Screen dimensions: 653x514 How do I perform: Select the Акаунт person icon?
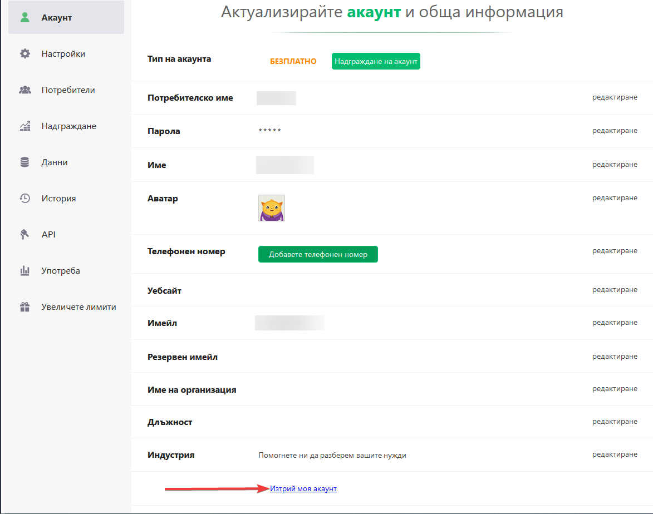pyautogui.click(x=25, y=17)
